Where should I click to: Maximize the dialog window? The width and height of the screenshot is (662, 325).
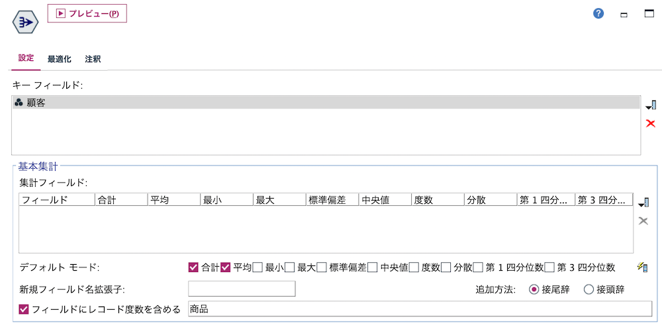pos(649,13)
